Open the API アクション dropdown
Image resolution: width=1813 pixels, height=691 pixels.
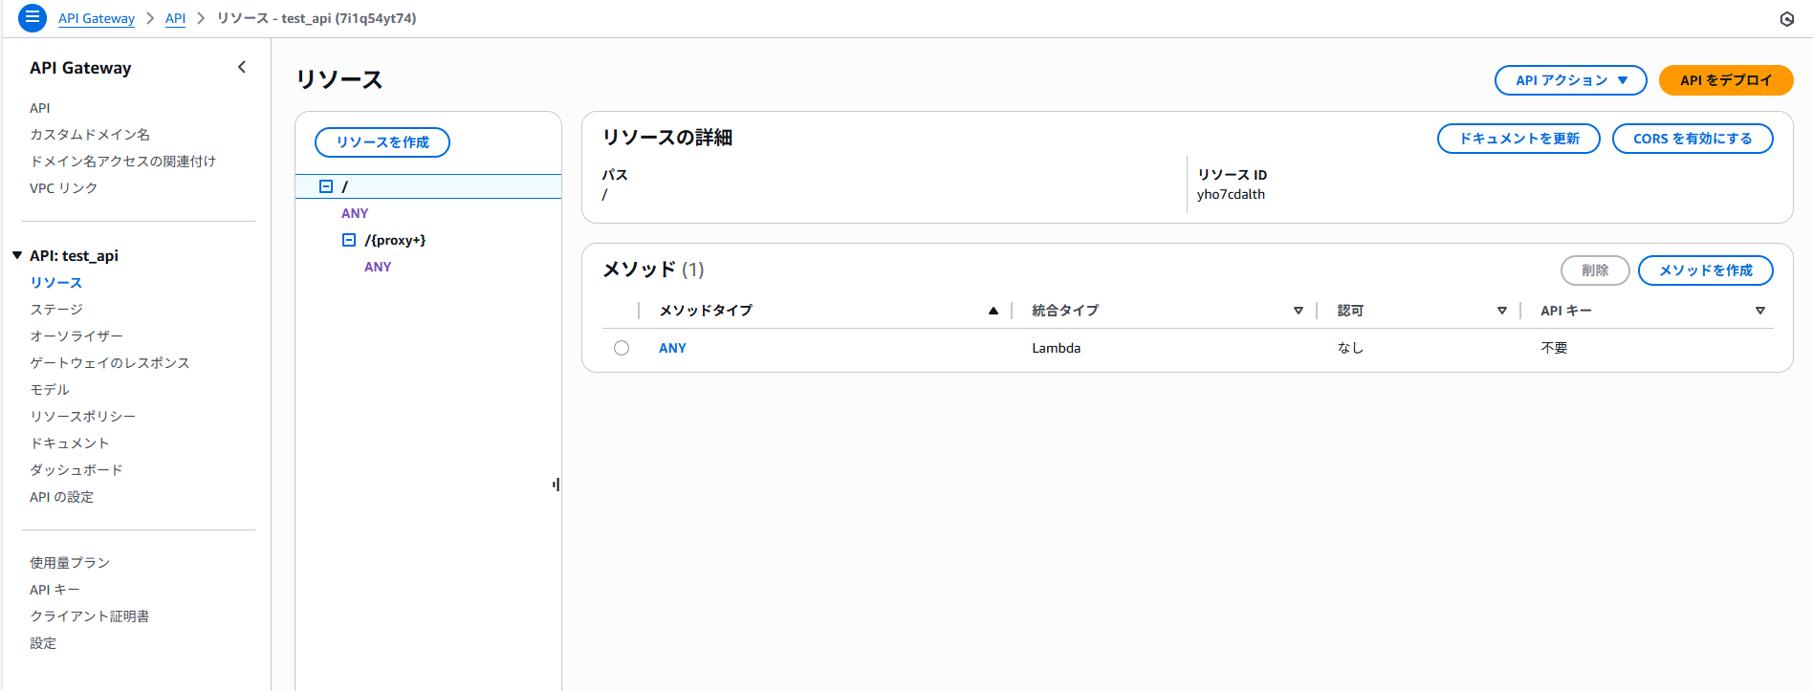pos(1570,80)
